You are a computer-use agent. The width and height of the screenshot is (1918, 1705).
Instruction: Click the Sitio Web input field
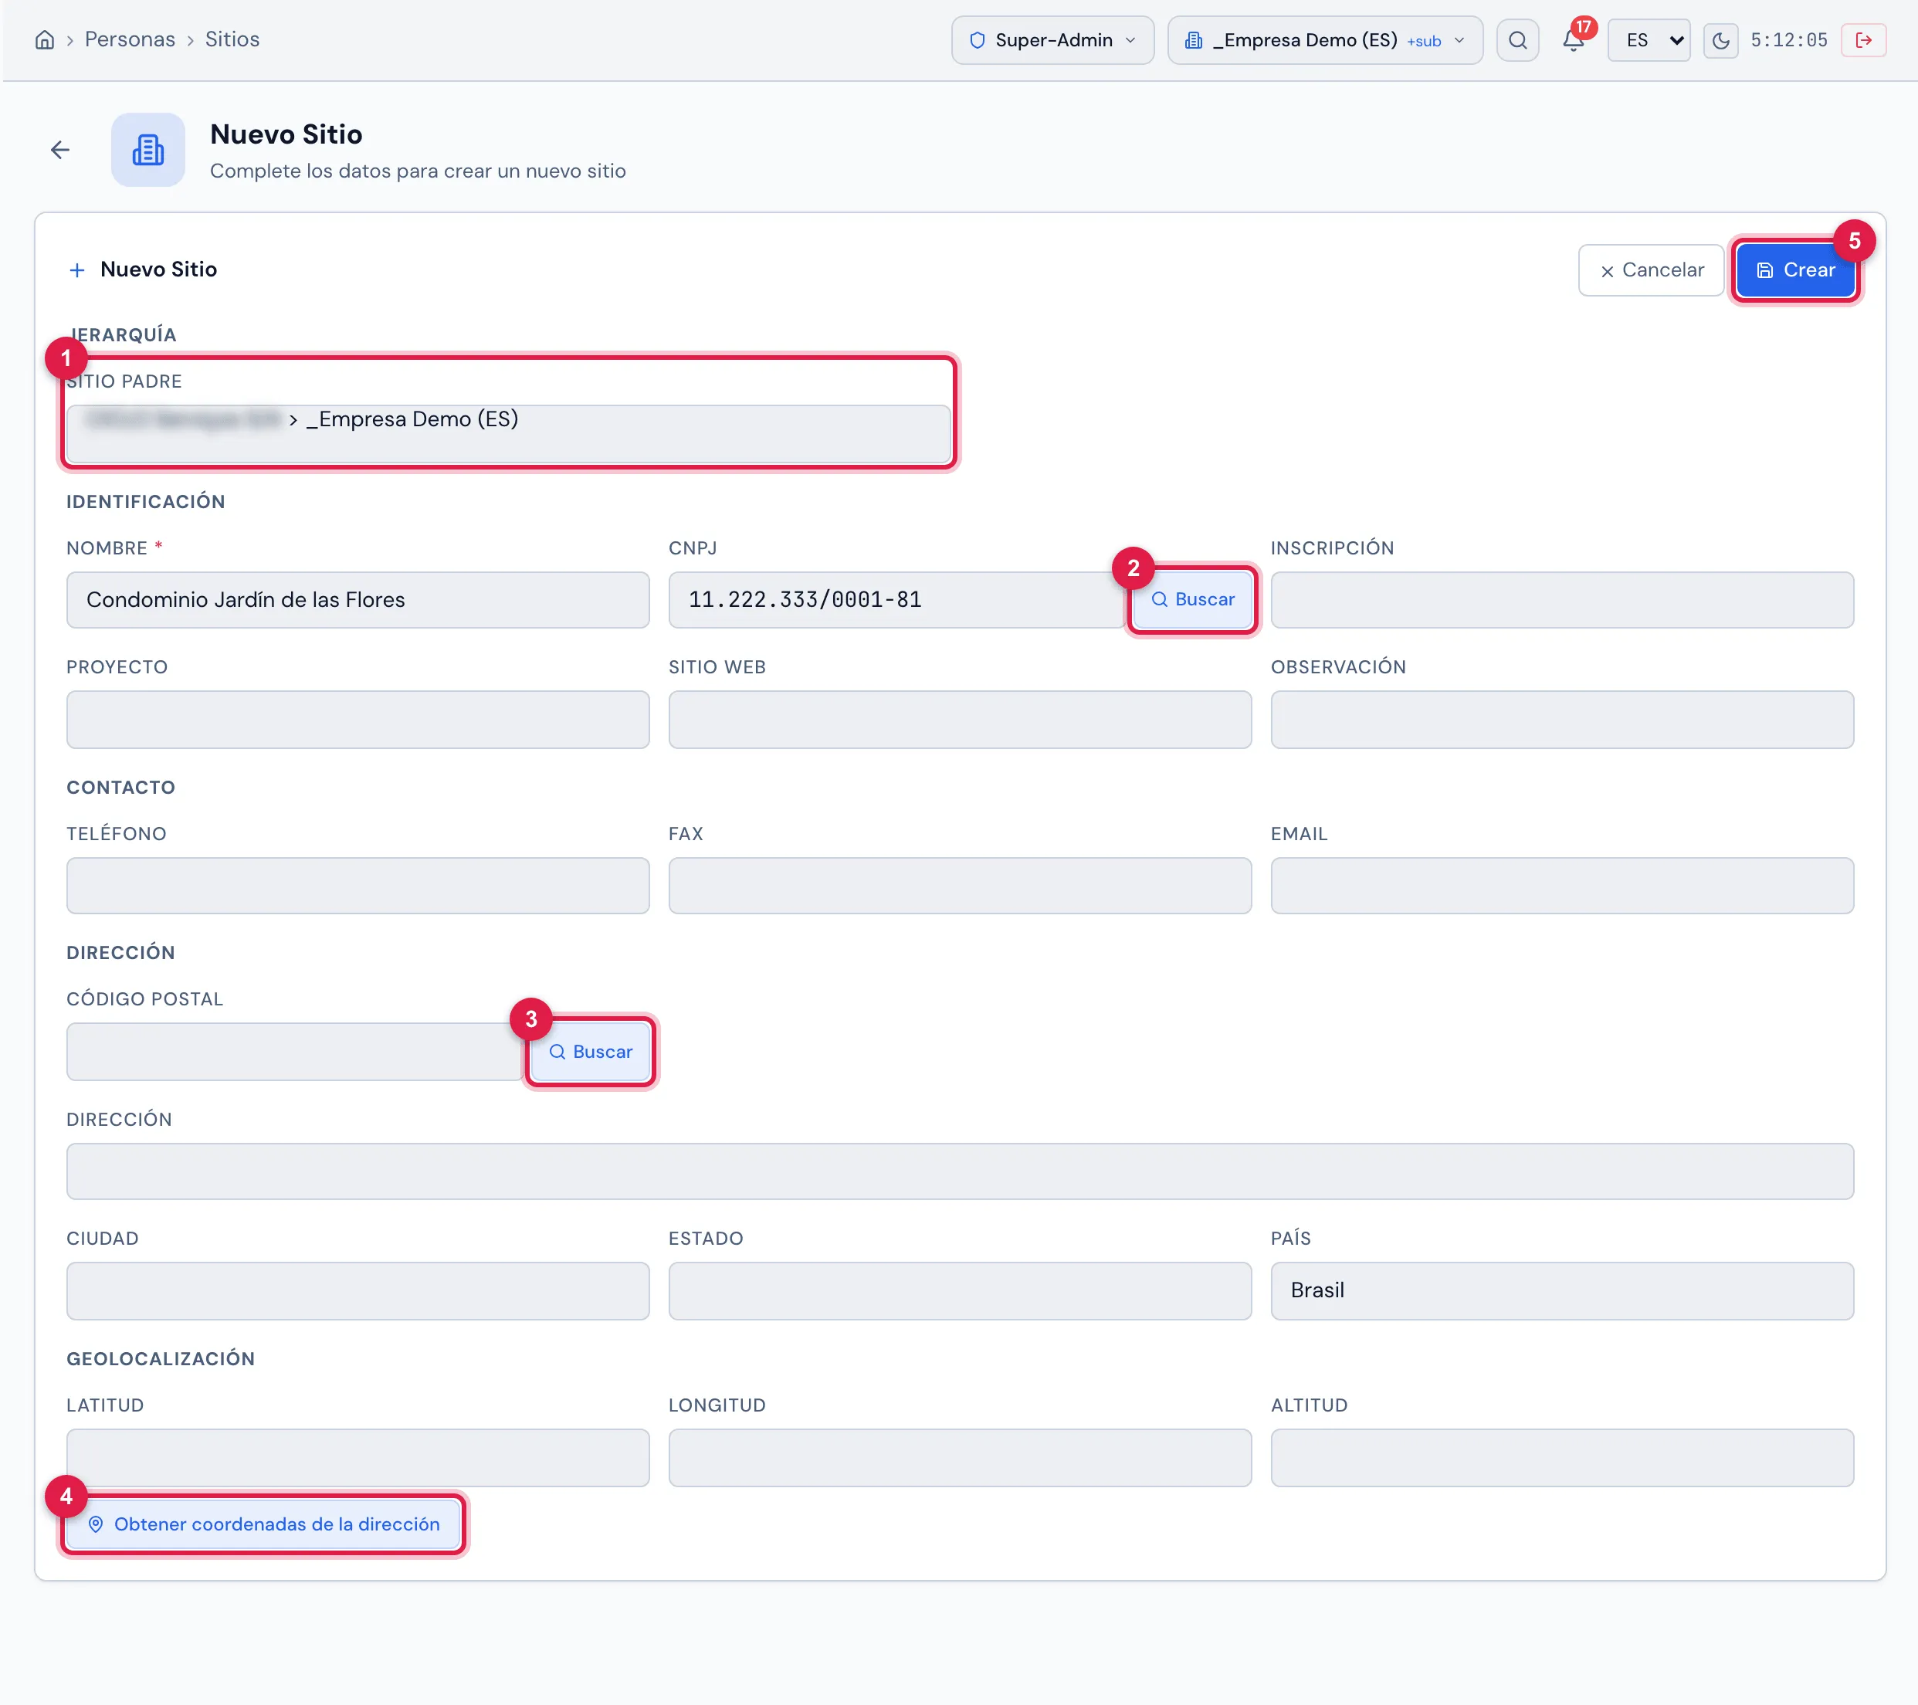coord(960,720)
